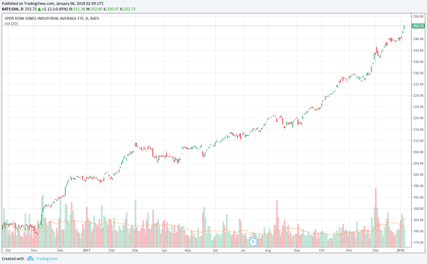Select the 176.00 price axis label
The width and height of the screenshot is (427, 264).
[x=418, y=242]
